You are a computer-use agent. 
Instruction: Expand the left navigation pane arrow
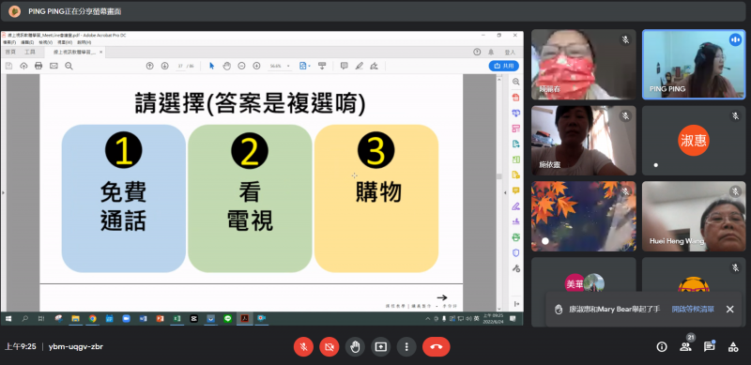pos(3,192)
